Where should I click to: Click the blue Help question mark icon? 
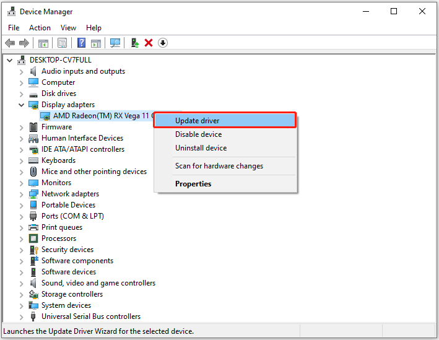tap(82, 43)
